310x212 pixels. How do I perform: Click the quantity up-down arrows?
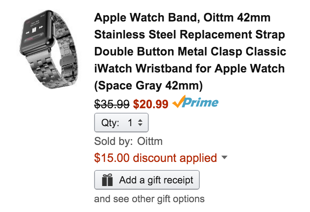140,123
